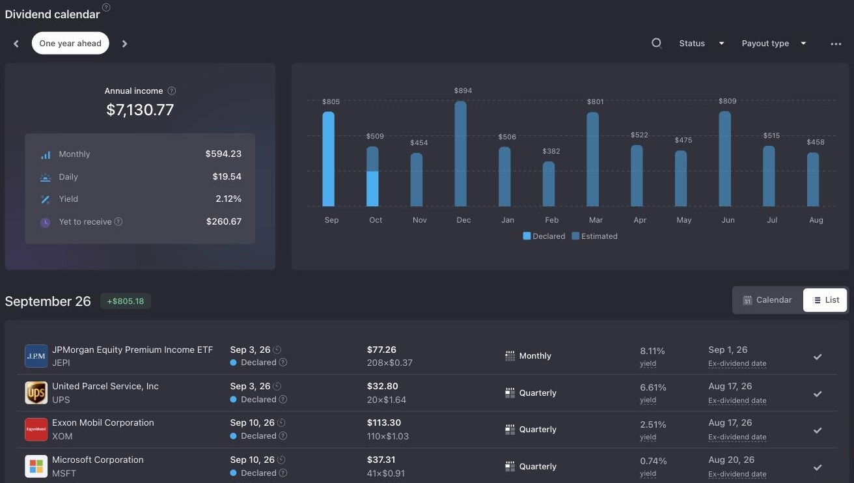Click the September 26 section heading

tap(48, 301)
